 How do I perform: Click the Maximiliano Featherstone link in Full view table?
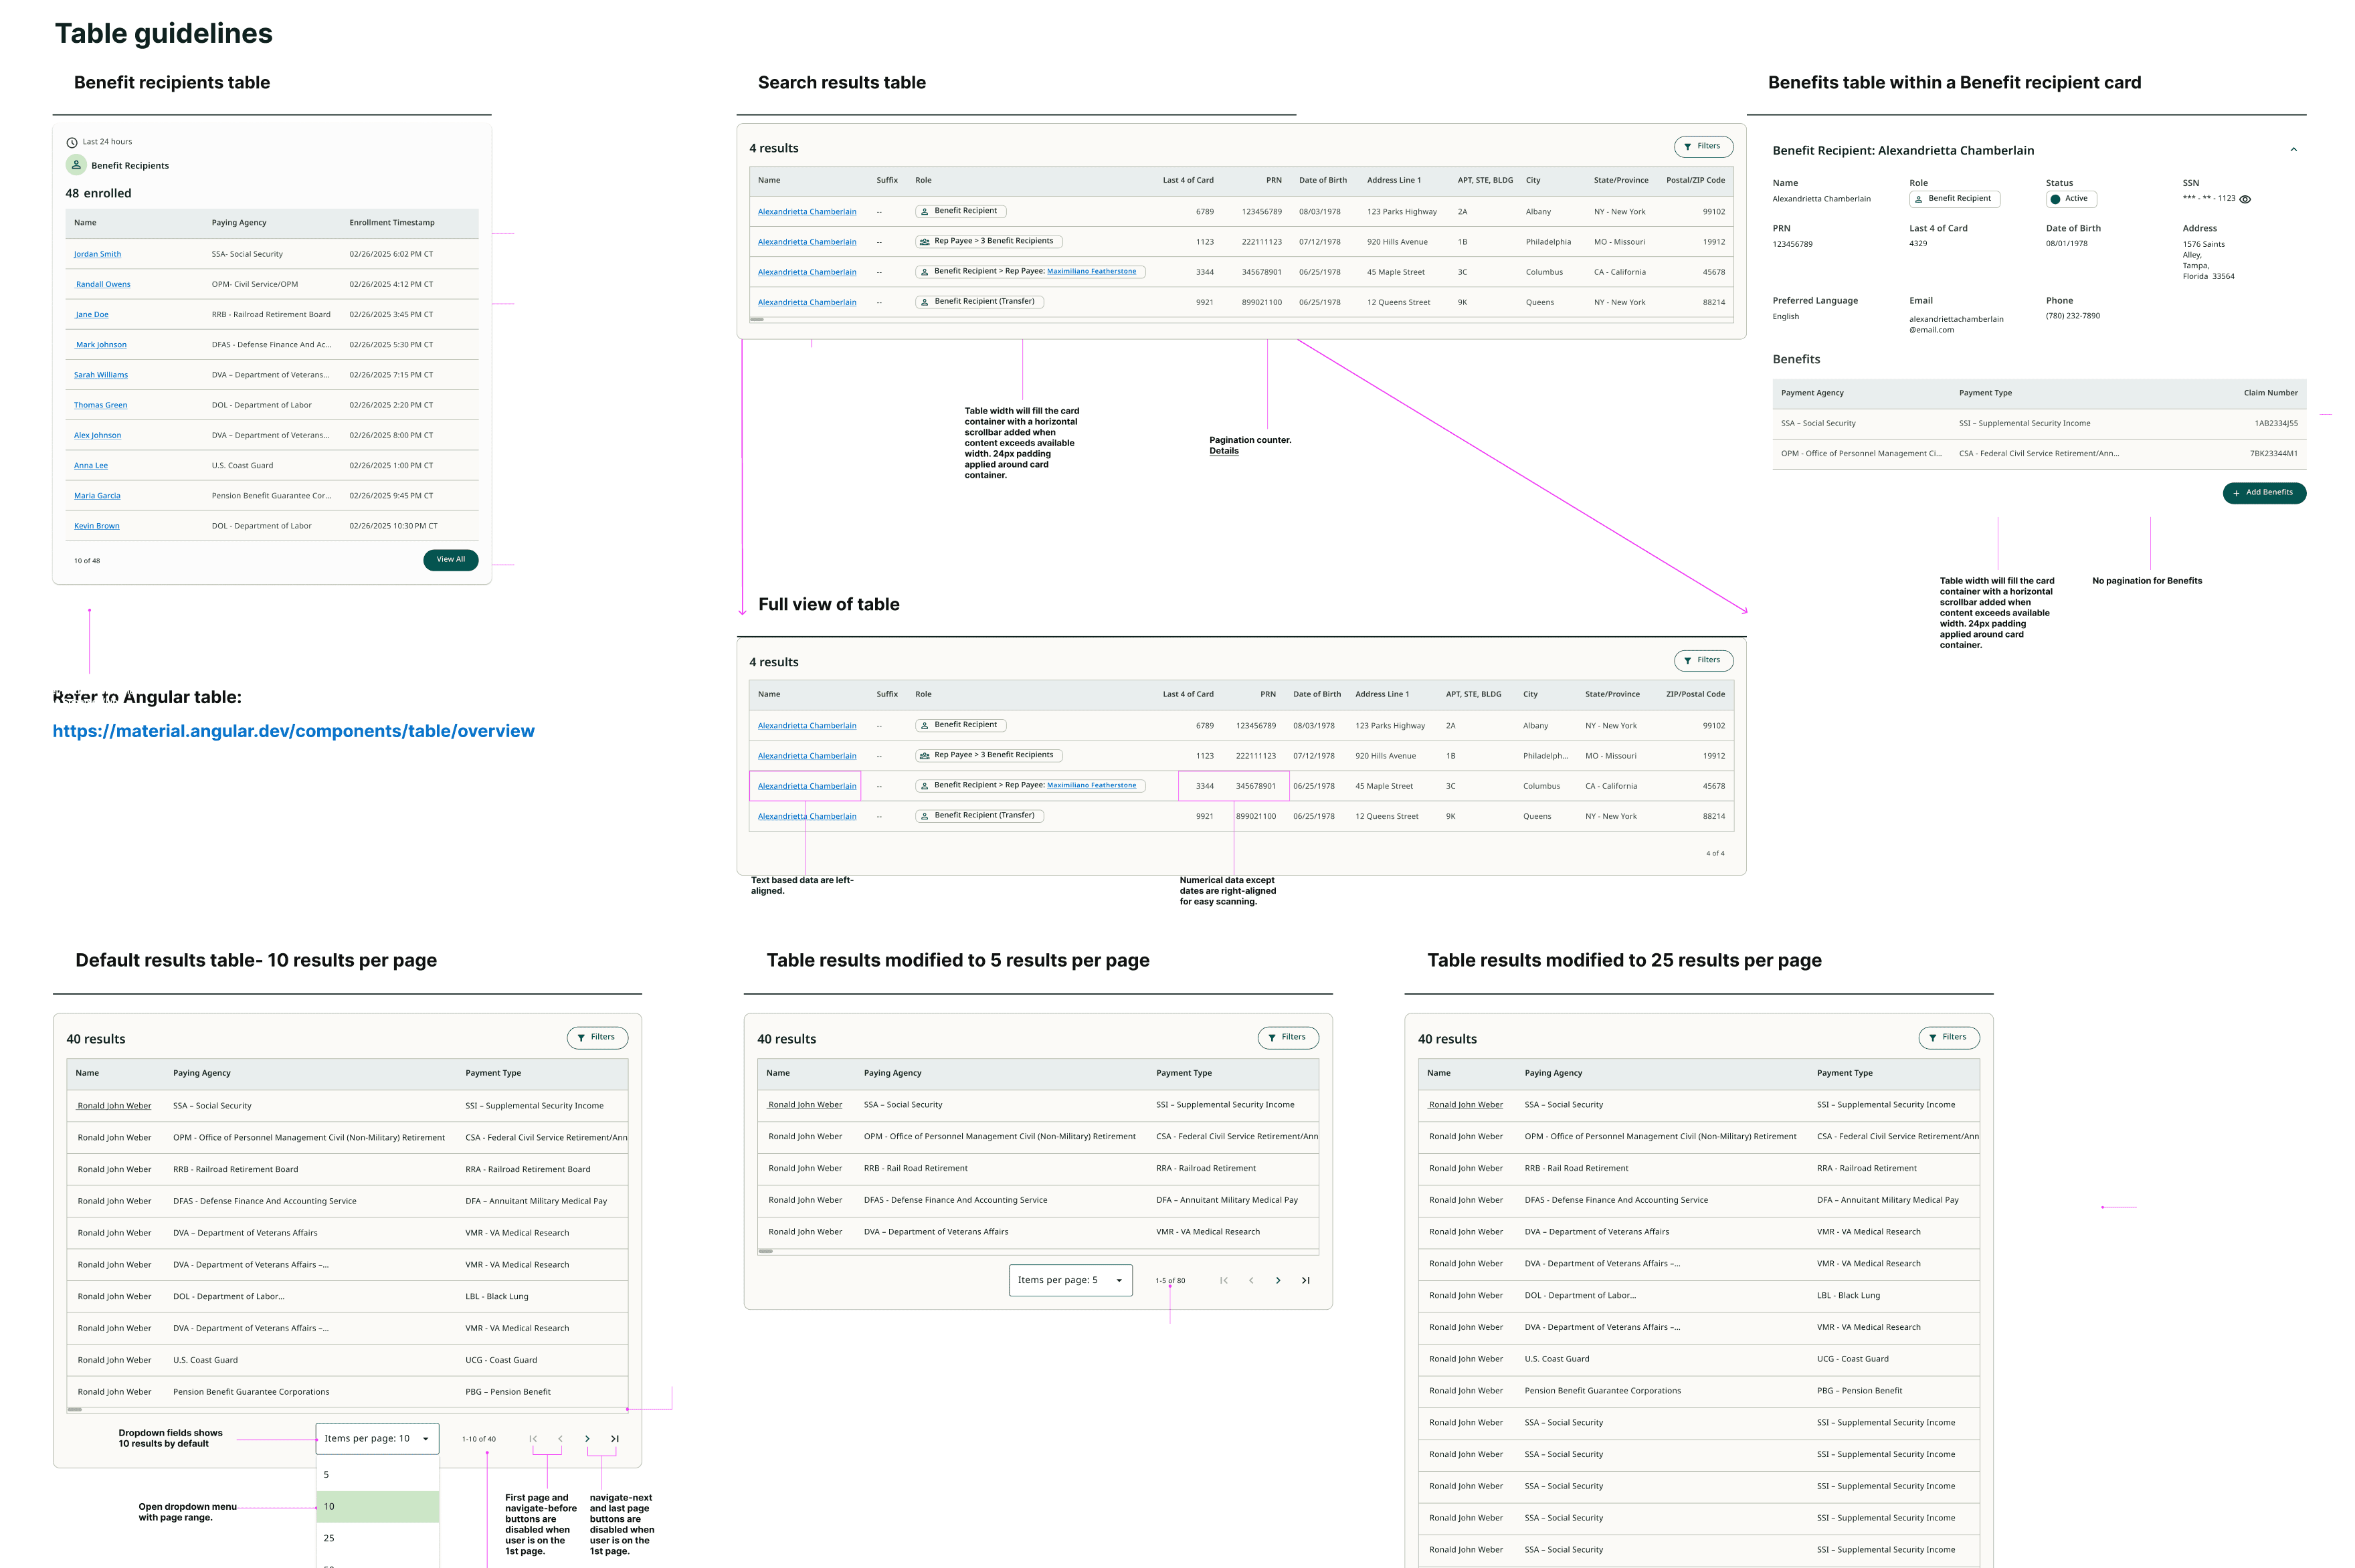(x=1091, y=785)
